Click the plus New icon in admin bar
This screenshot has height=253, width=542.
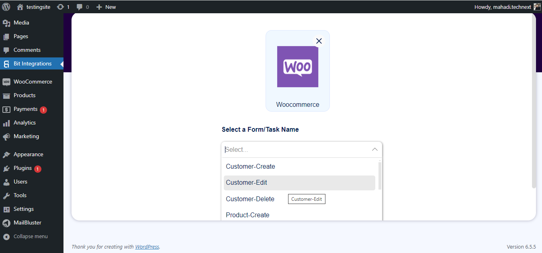coord(99,7)
